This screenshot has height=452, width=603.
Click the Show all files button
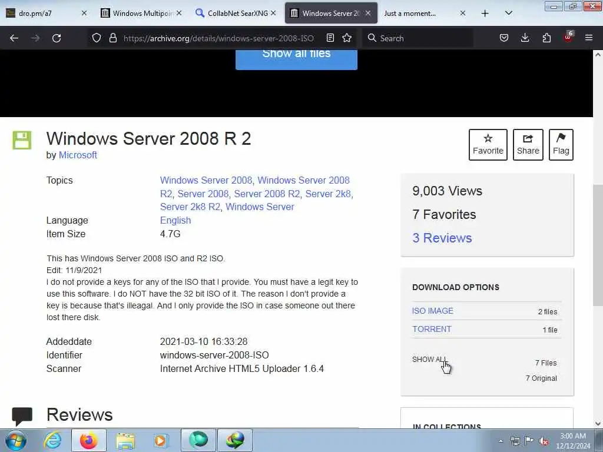[296, 58]
